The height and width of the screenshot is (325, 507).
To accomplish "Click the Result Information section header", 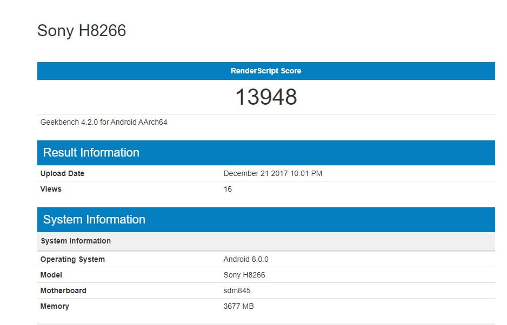I will coord(266,152).
